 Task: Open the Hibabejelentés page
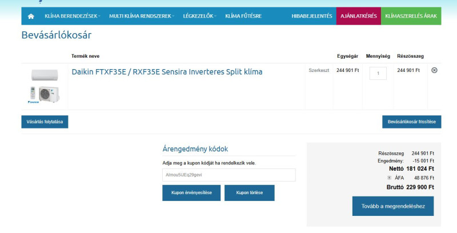(x=311, y=16)
